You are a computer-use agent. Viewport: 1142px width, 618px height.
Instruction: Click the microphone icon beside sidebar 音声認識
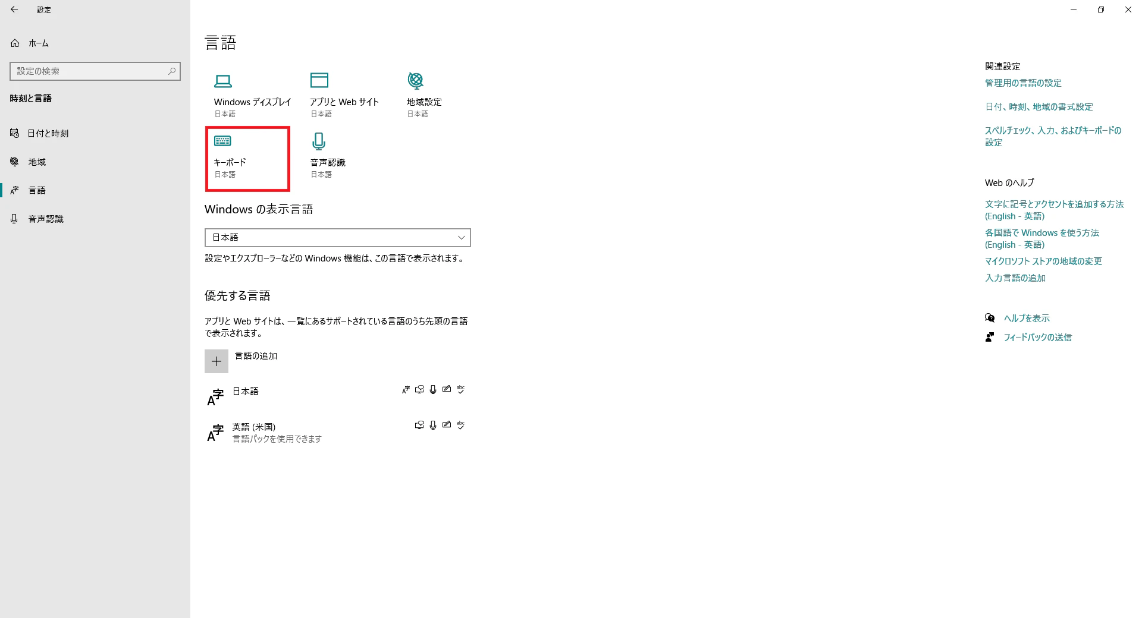click(x=14, y=219)
